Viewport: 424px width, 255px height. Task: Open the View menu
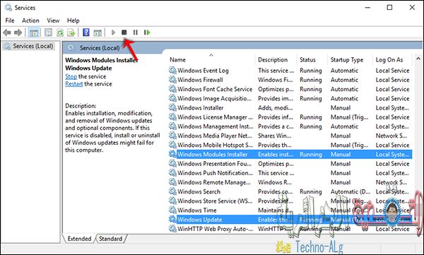pos(53,20)
